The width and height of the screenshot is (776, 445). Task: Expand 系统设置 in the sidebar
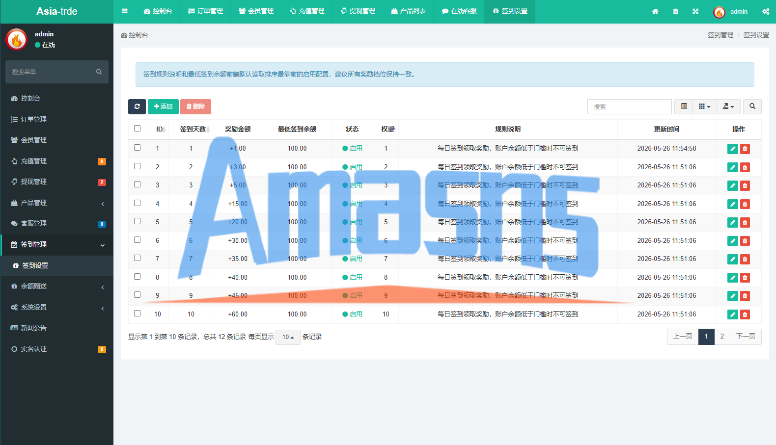point(56,307)
